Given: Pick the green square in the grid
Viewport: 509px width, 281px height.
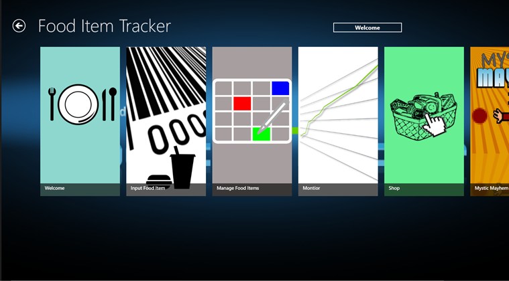Looking at the screenshot, I should [x=261, y=134].
